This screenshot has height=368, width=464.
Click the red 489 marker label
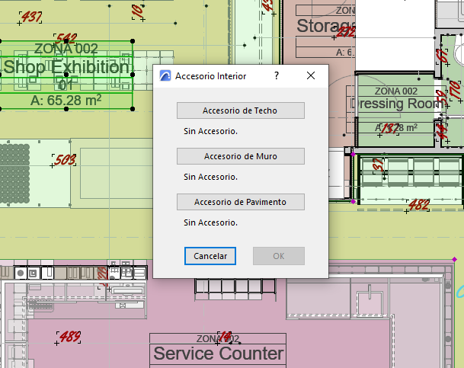pos(70,337)
